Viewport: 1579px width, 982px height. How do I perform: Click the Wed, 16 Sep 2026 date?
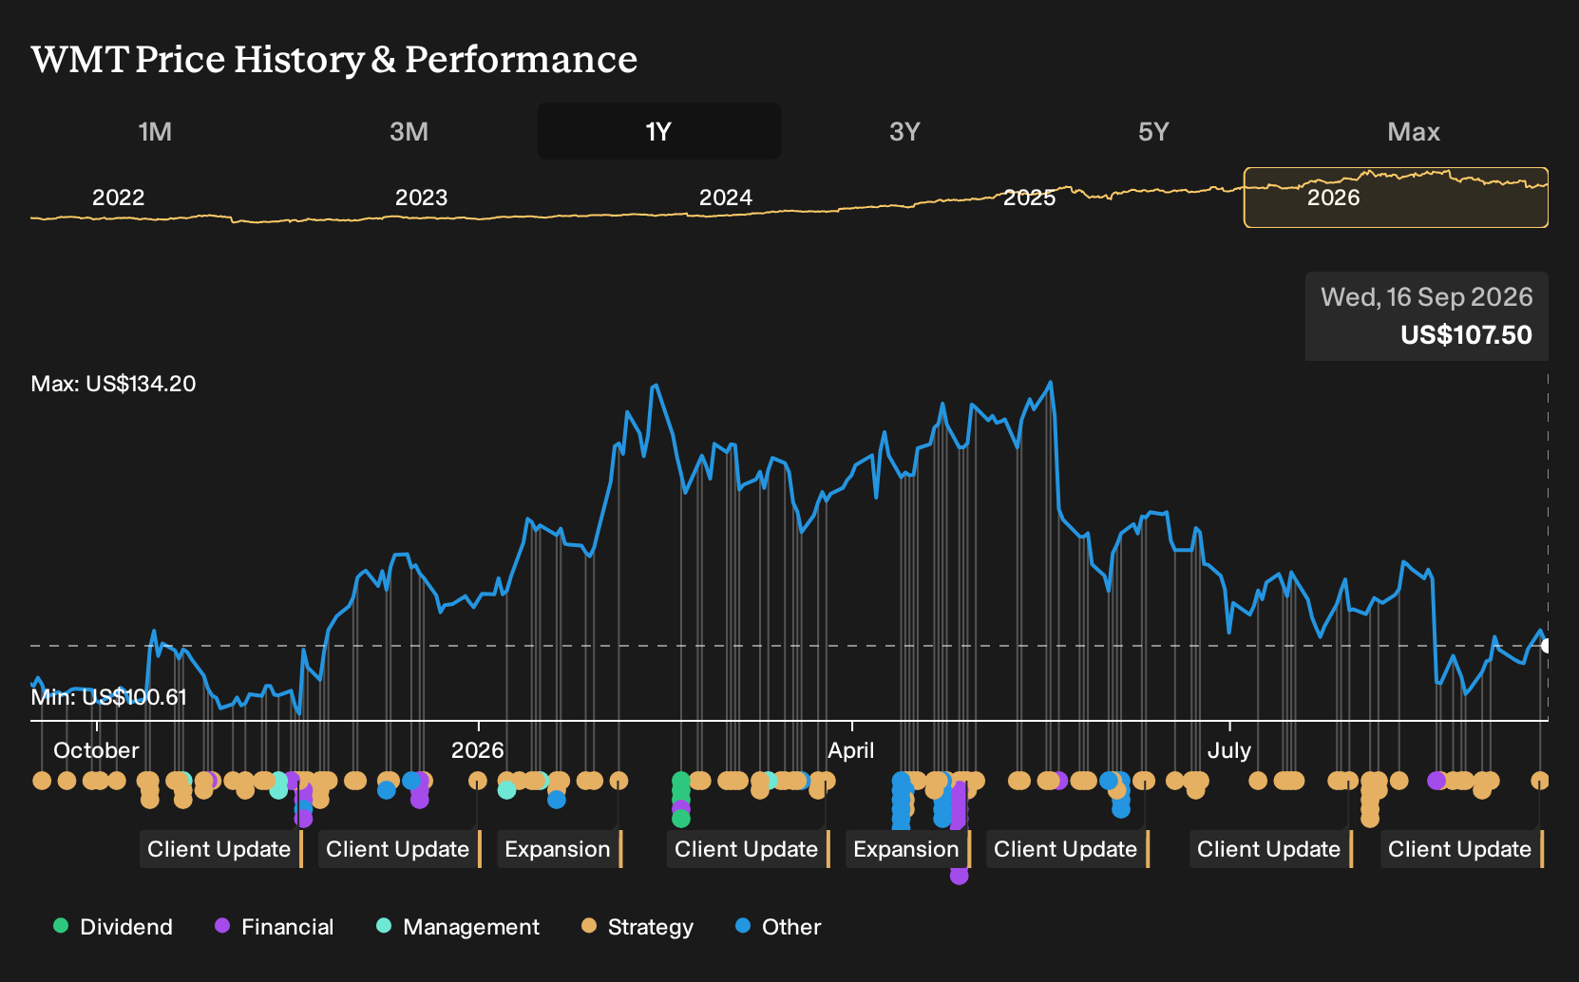(1426, 297)
